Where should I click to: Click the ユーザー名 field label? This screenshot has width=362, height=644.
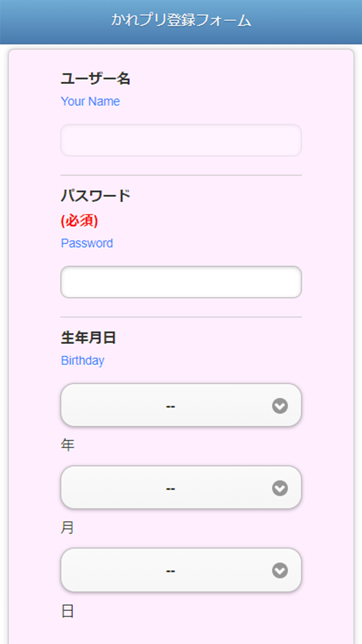coord(95,78)
